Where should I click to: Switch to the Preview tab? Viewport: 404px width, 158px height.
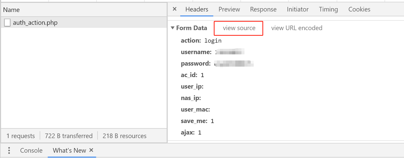click(229, 9)
